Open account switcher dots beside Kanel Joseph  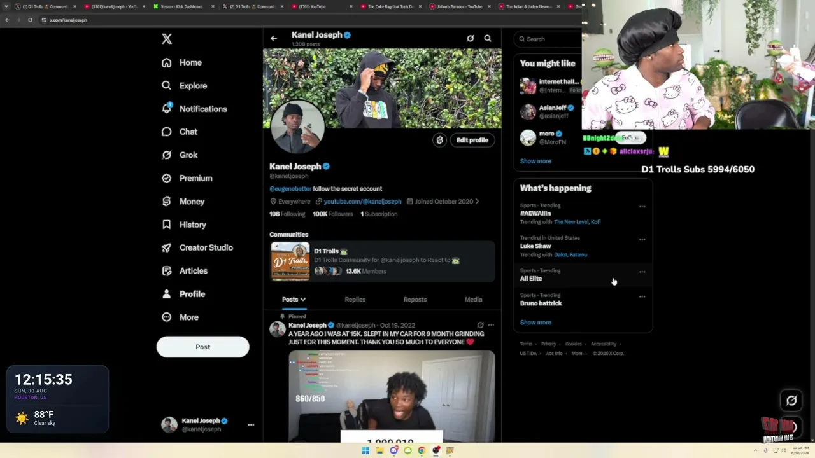tap(251, 425)
